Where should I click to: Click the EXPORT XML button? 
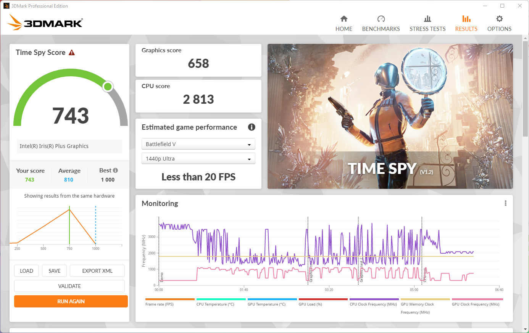tap(97, 271)
